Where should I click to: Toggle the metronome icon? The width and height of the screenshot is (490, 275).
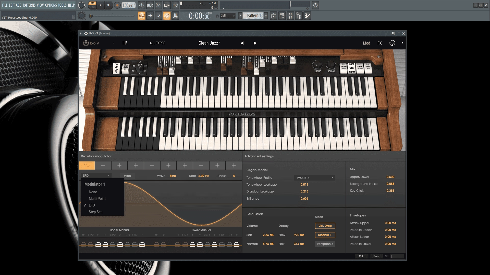click(142, 5)
